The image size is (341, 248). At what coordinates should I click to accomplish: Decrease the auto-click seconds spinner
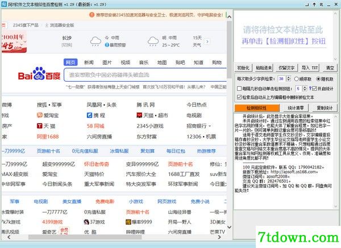tap(305, 90)
